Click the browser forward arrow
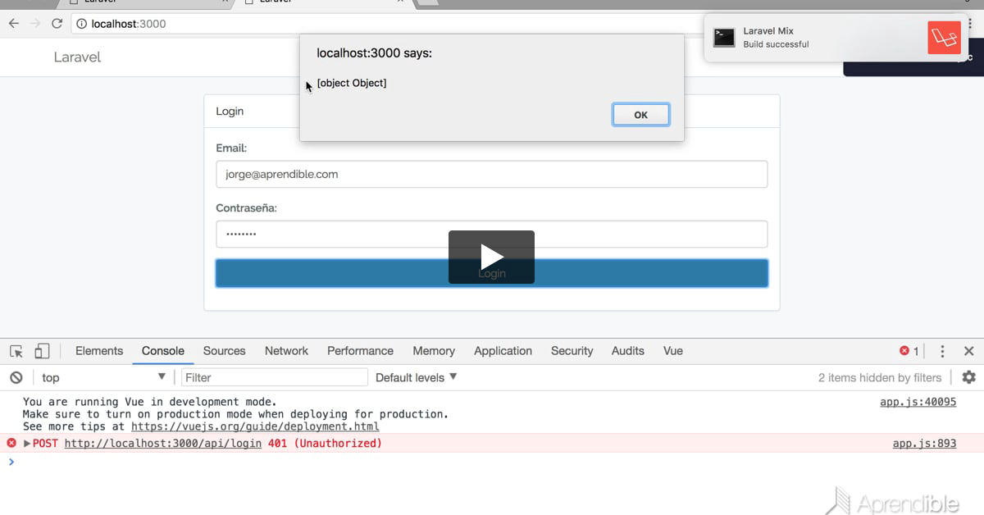The width and height of the screenshot is (984, 515). point(35,24)
